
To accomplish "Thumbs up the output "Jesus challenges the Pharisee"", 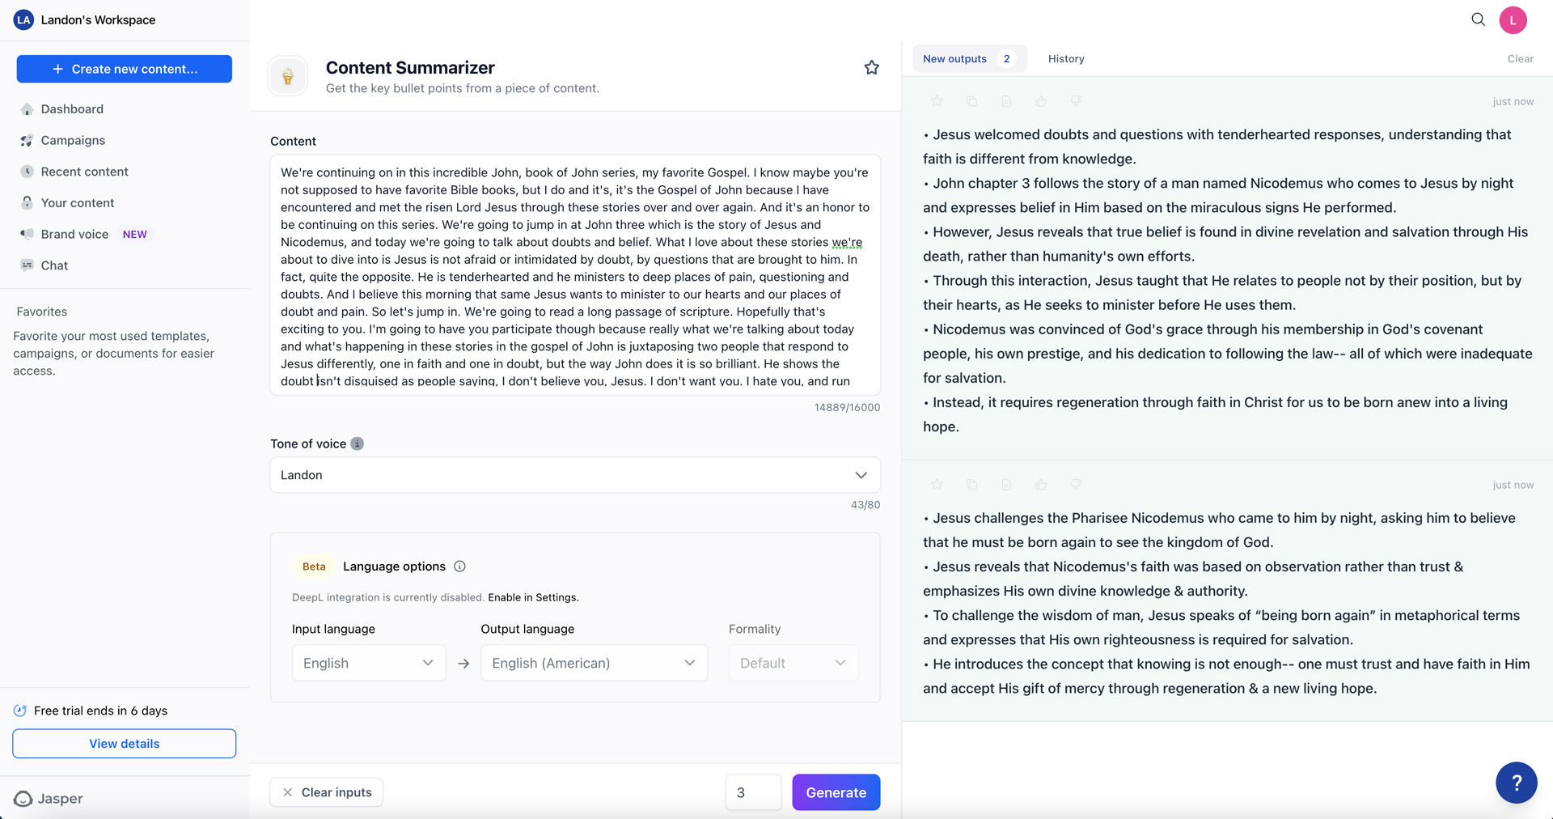I will pyautogui.click(x=1041, y=485).
